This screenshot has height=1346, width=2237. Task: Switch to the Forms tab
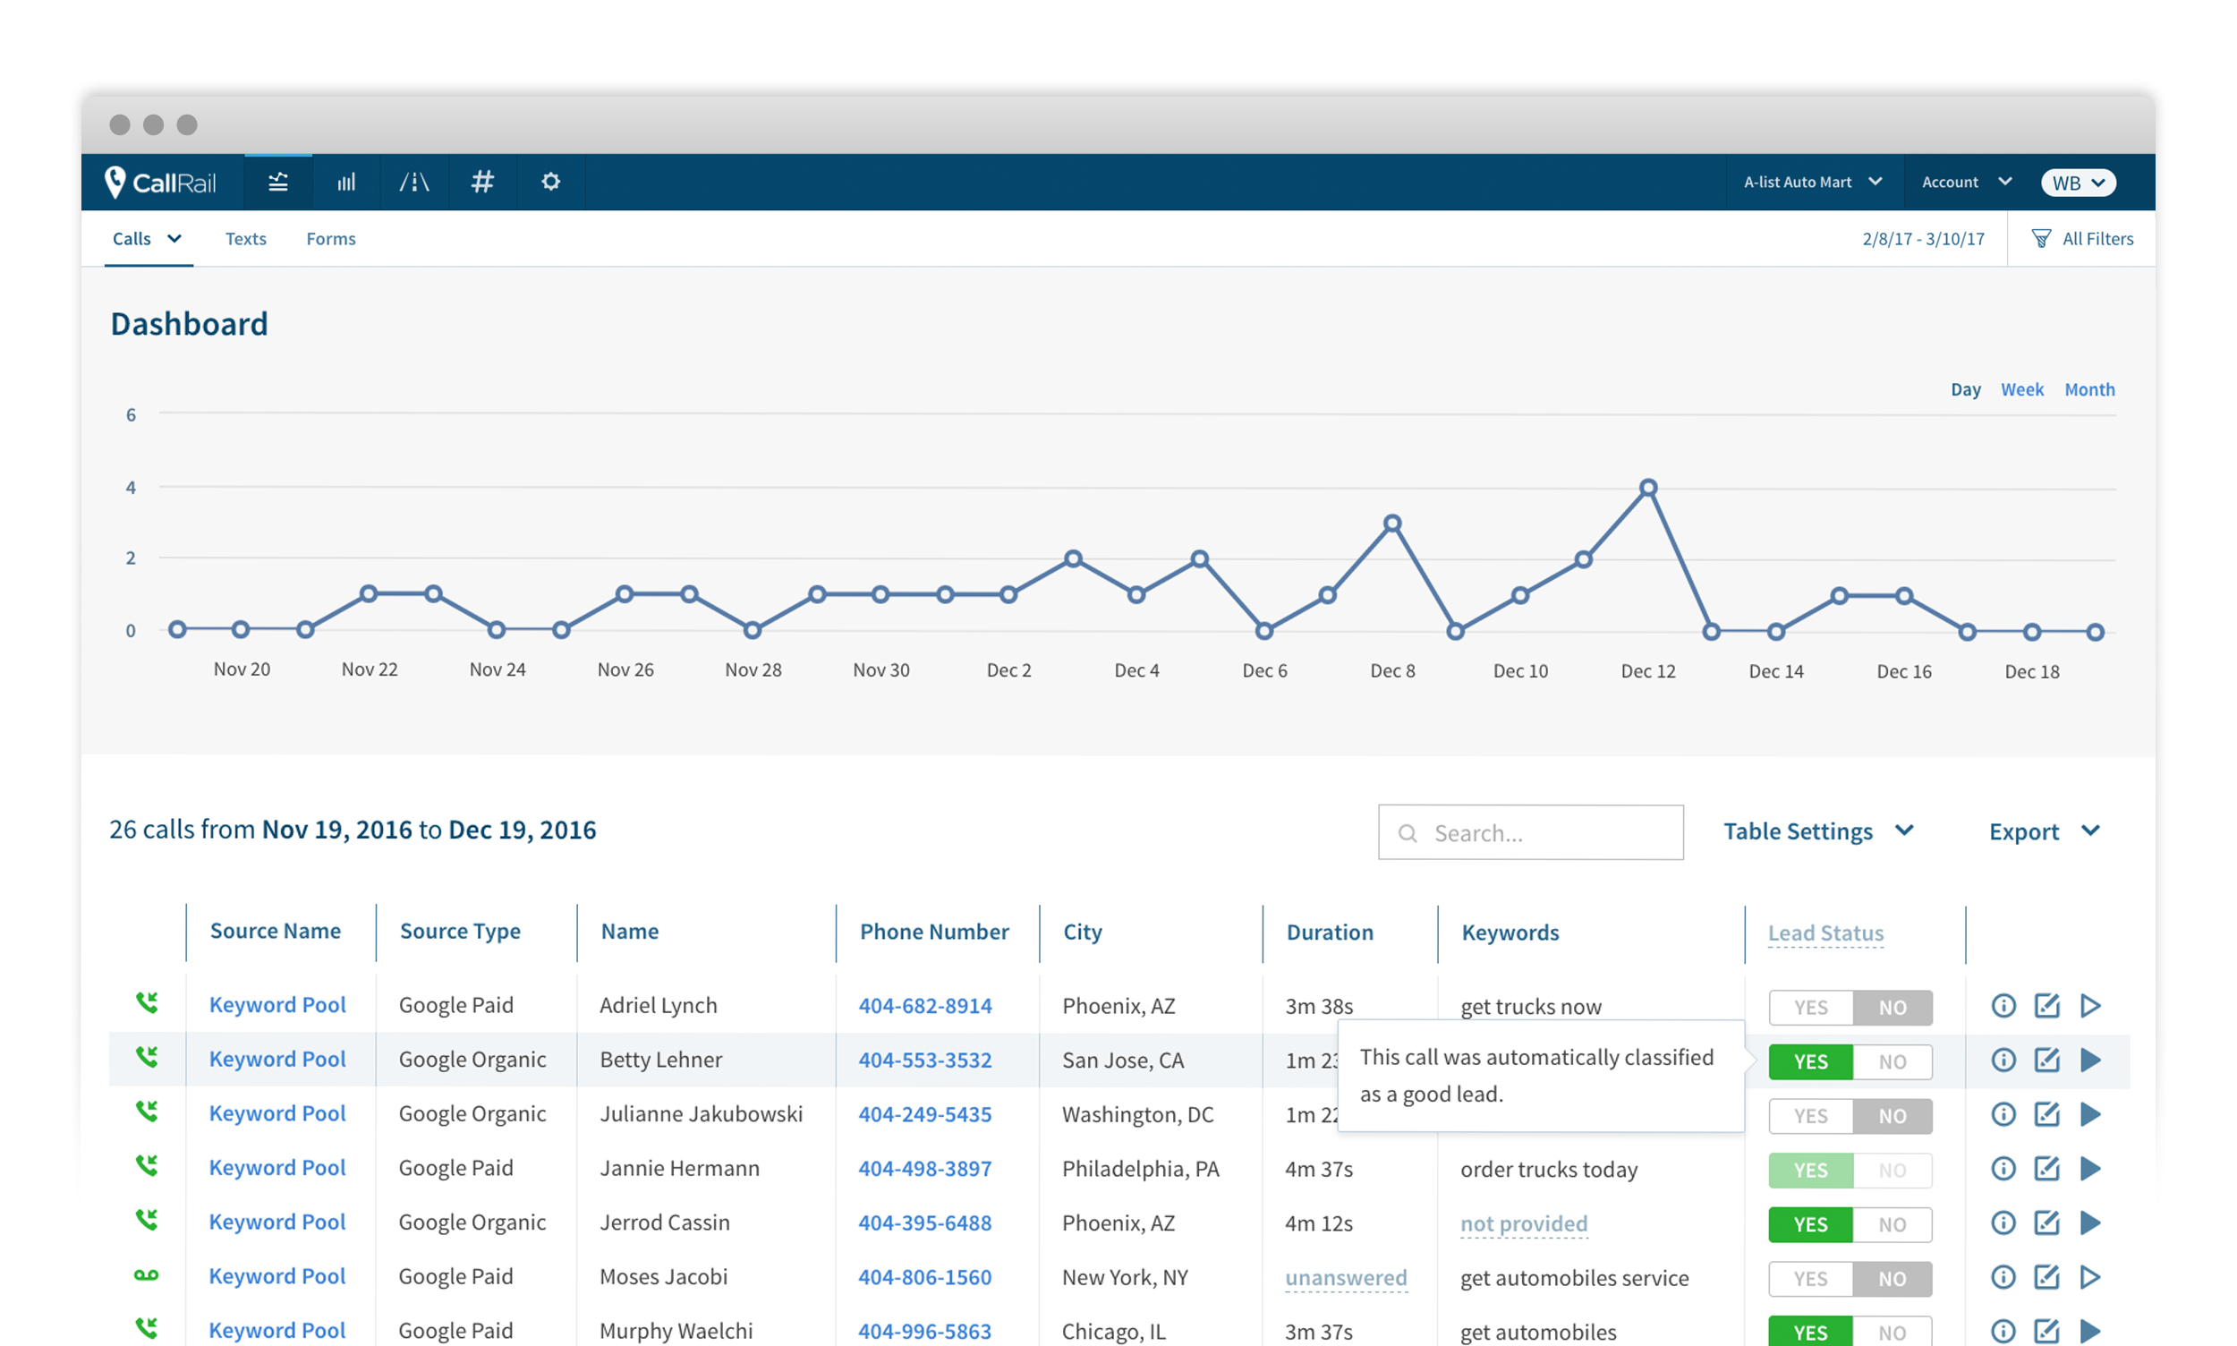331,239
